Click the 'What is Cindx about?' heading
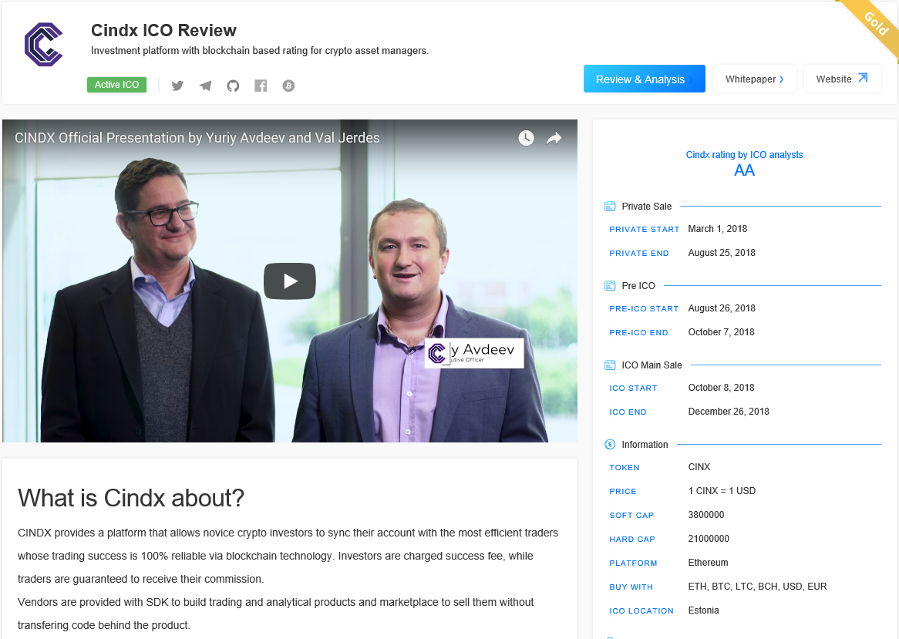Screen dimensions: 899x639 coord(131,498)
